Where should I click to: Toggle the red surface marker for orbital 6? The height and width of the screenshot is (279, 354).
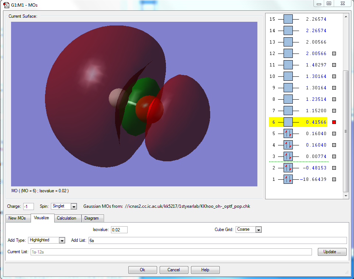click(x=334, y=122)
